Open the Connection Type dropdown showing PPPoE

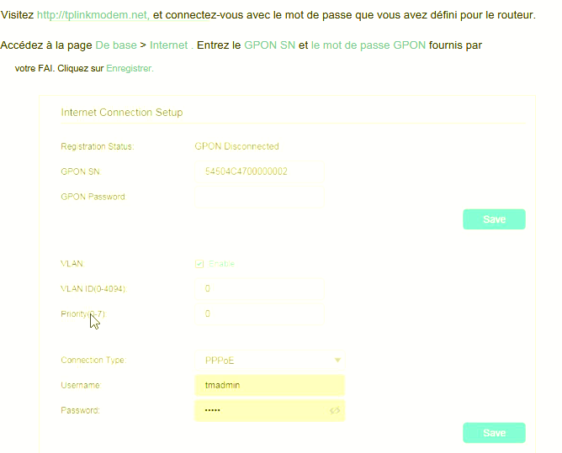click(x=269, y=360)
